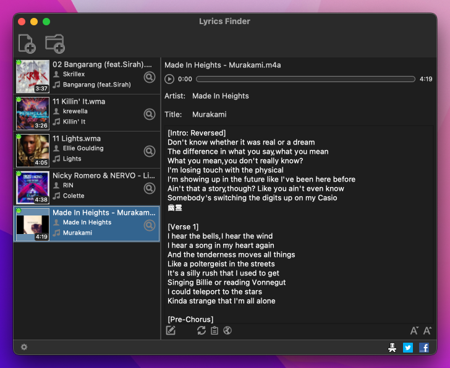
Task: Select 'Nicky Romero & NERVO' file row
Action: 87,187
